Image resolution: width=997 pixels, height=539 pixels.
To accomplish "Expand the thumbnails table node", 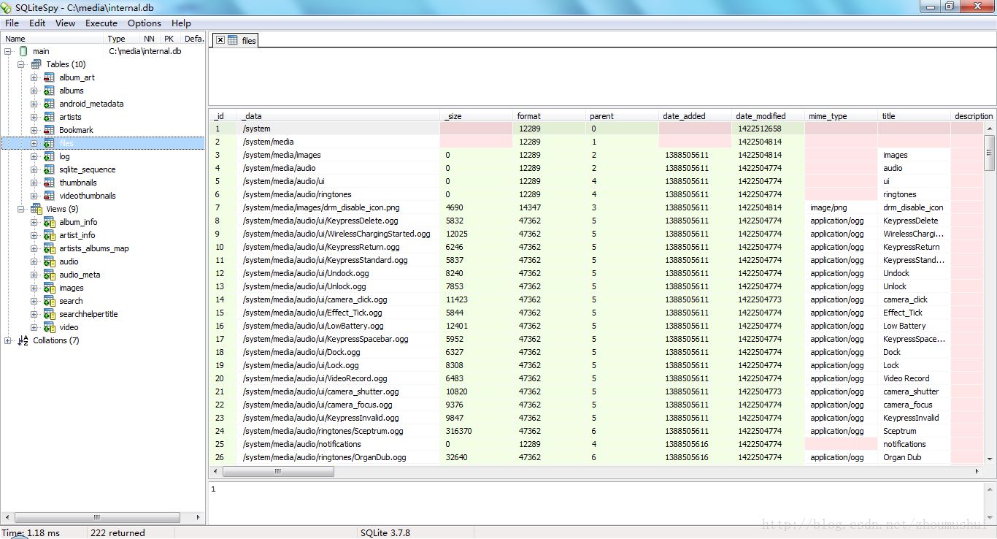I will tap(34, 183).
